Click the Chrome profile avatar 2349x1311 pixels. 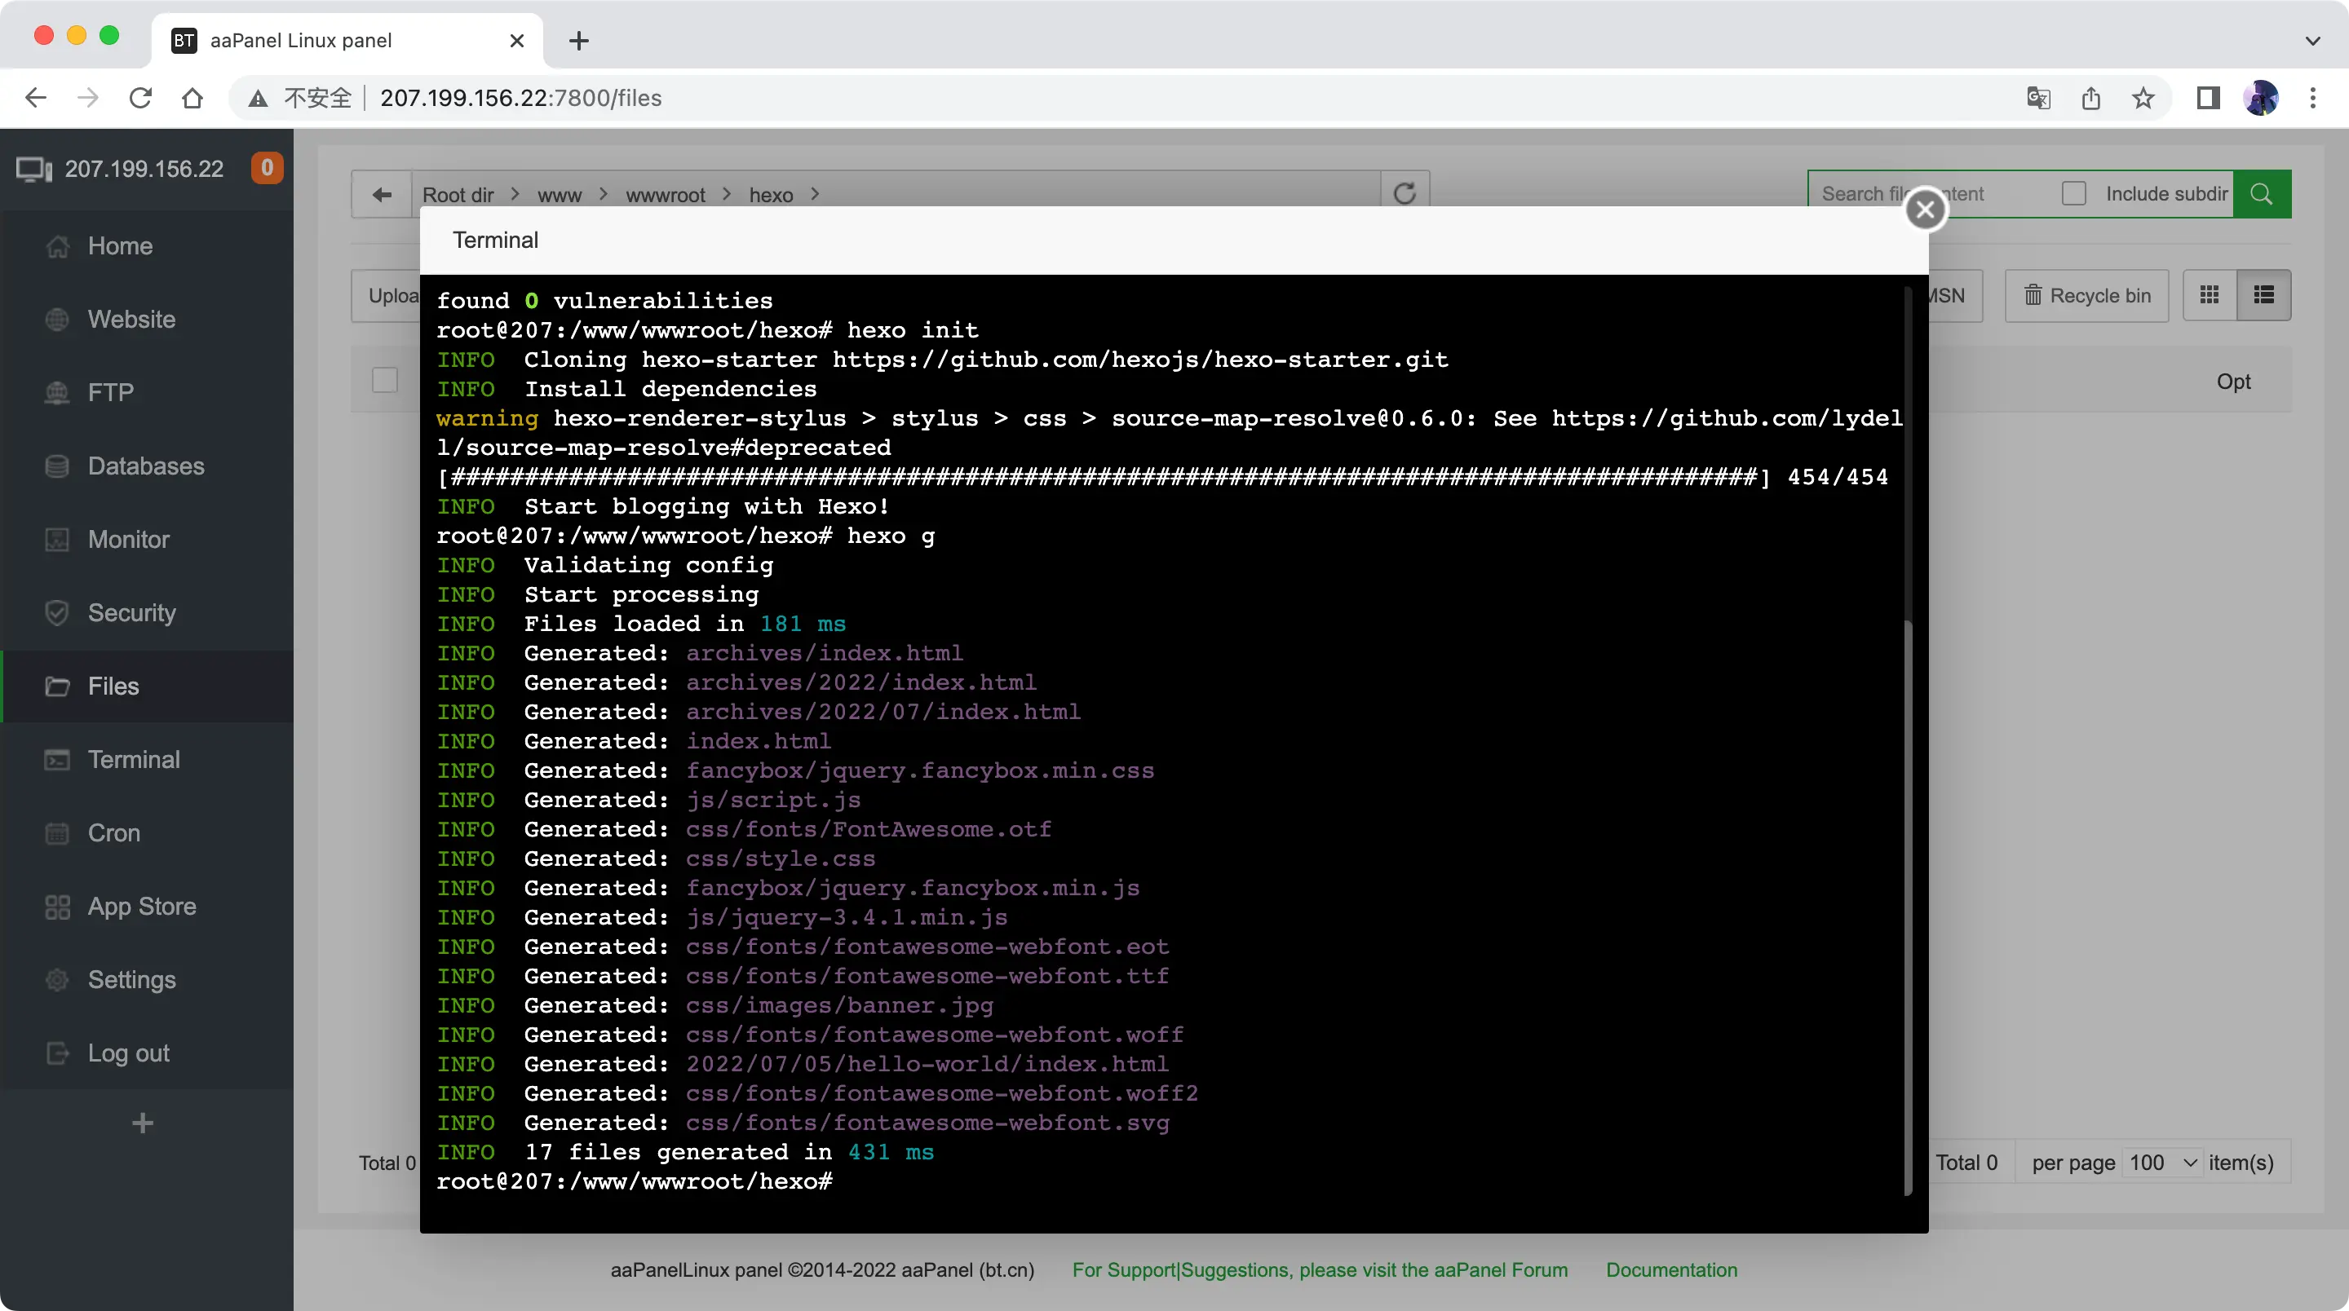(2261, 98)
